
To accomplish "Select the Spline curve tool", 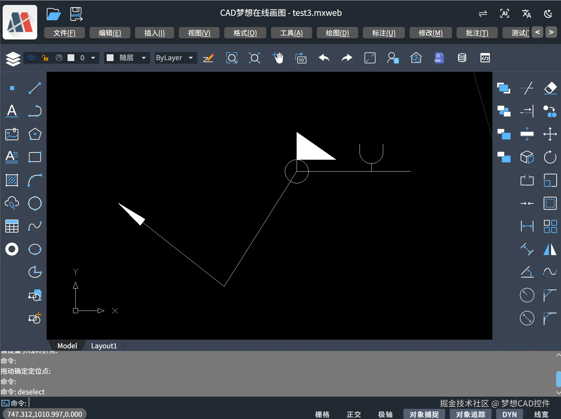I will point(35,226).
